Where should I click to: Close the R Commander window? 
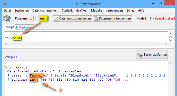tap(170, 3)
